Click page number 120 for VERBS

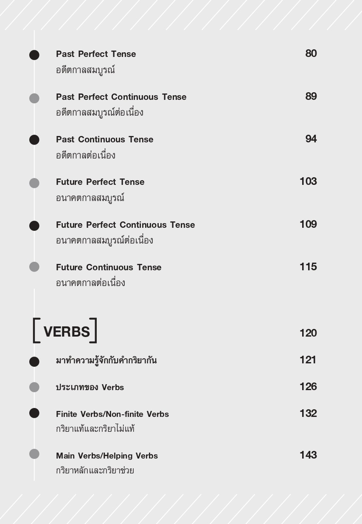tap(308, 333)
